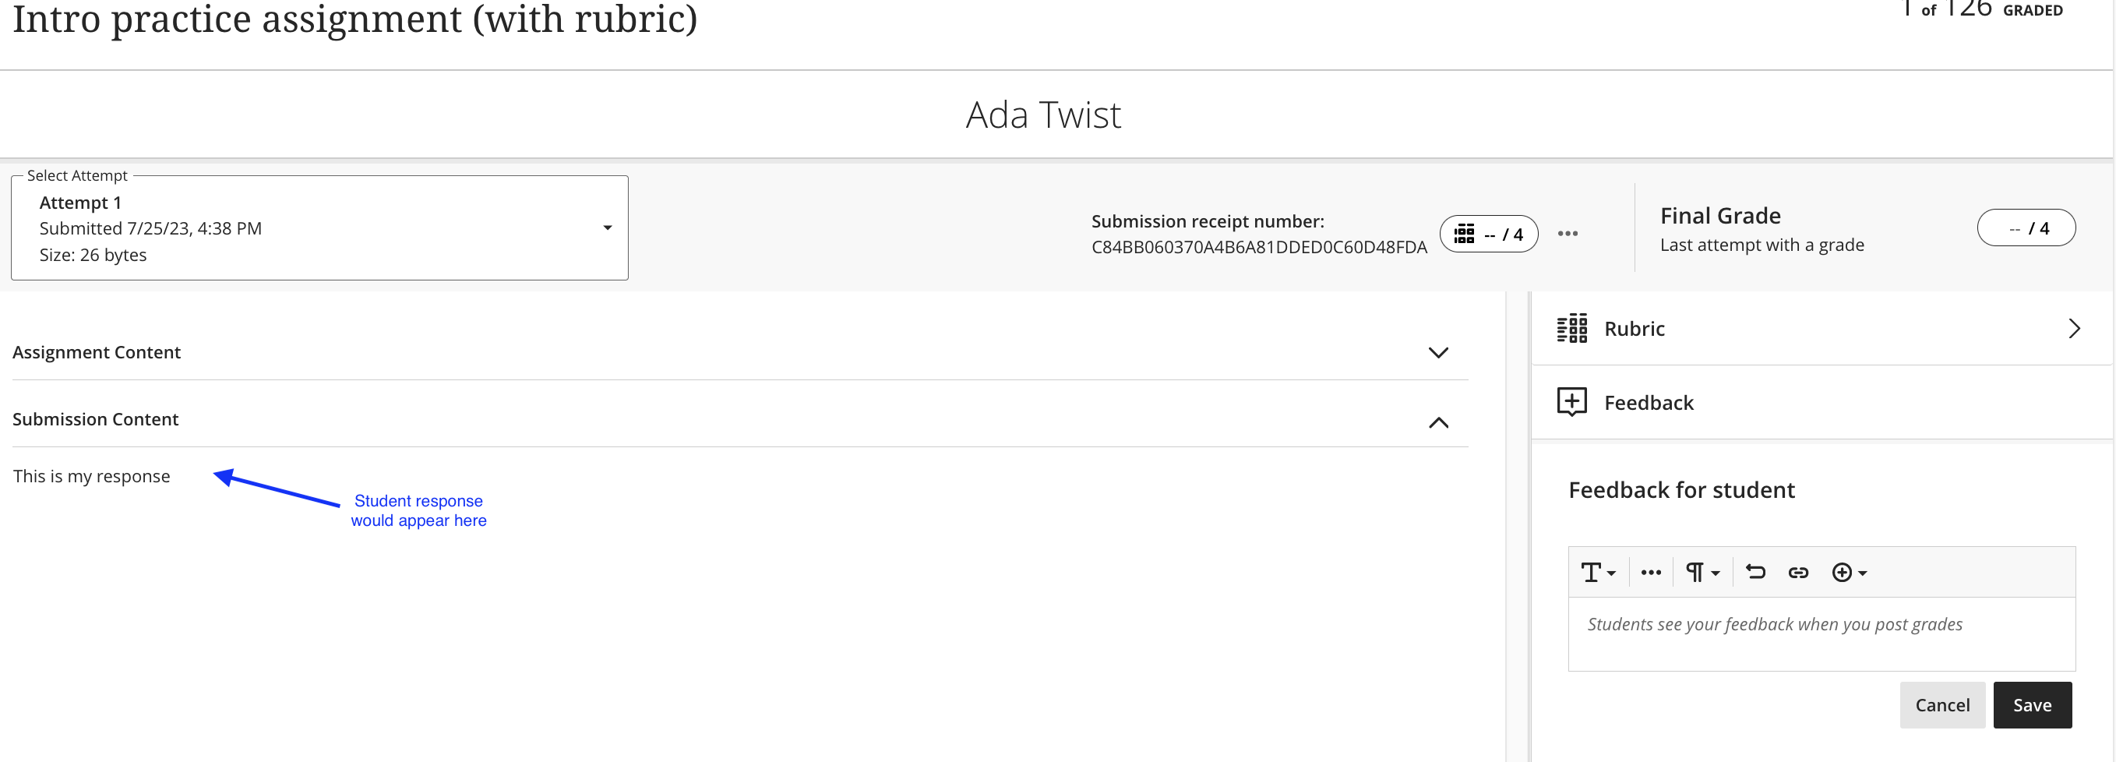Open the paragraph formatting dropdown

[1702, 572]
